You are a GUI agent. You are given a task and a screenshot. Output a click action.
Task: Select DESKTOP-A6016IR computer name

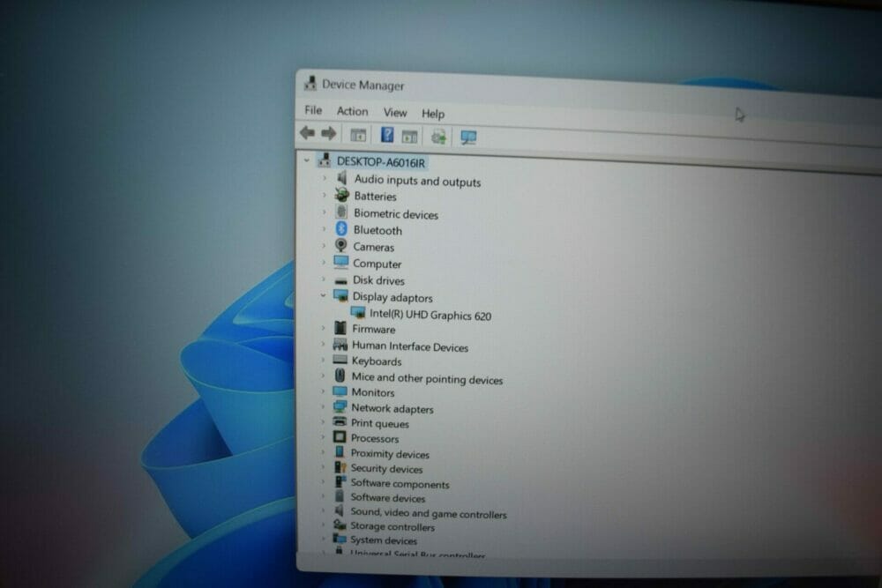pyautogui.click(x=381, y=162)
